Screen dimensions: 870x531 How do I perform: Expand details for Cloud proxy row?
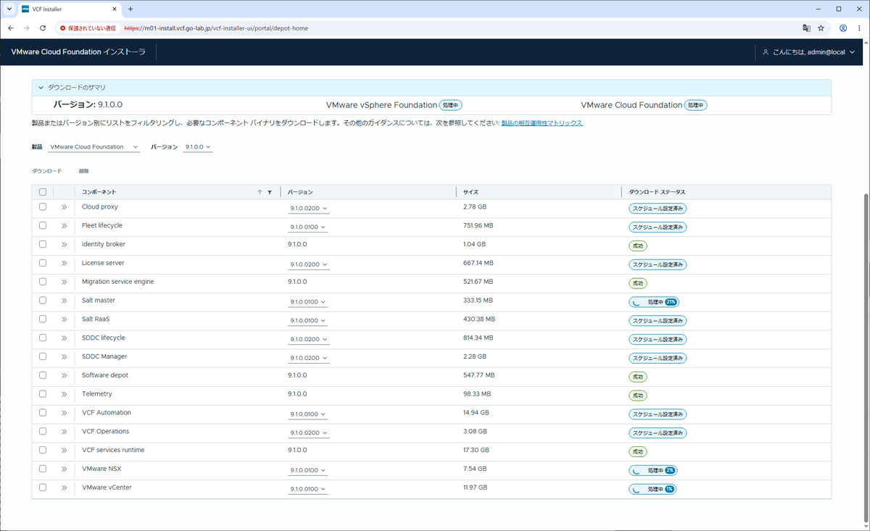[64, 207]
